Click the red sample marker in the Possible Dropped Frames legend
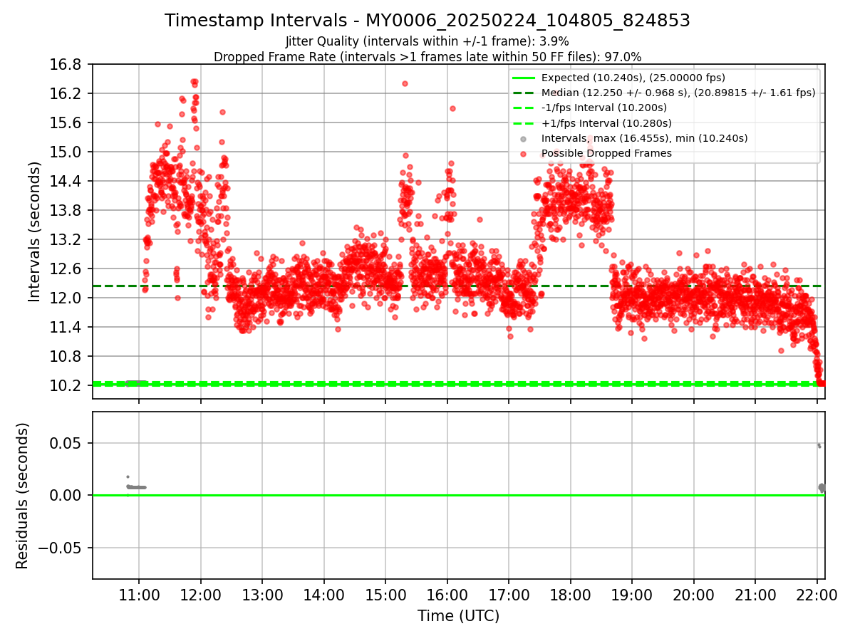 coord(524,153)
